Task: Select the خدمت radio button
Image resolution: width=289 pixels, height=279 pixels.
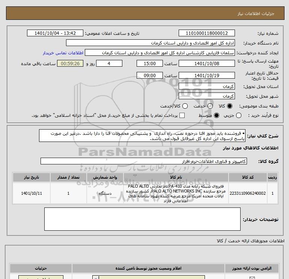Action: coord(210,106)
